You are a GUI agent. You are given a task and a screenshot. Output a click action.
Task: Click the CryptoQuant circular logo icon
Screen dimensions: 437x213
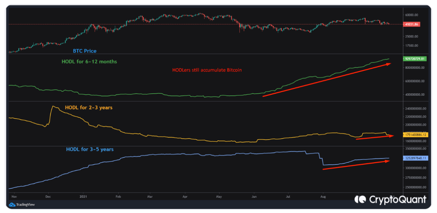click(361, 200)
